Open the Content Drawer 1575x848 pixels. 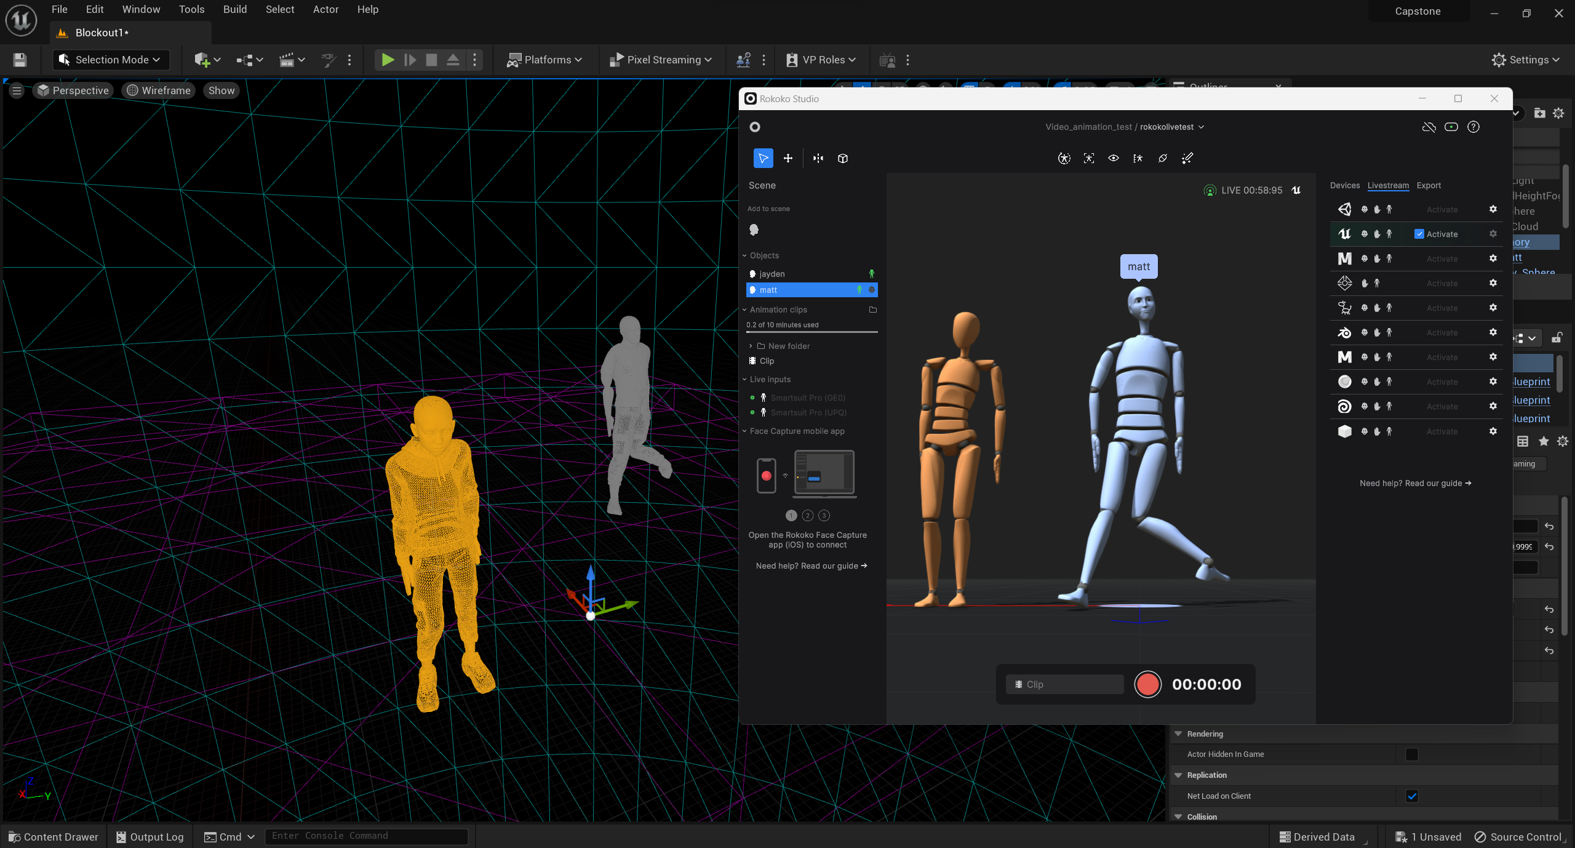tap(54, 837)
